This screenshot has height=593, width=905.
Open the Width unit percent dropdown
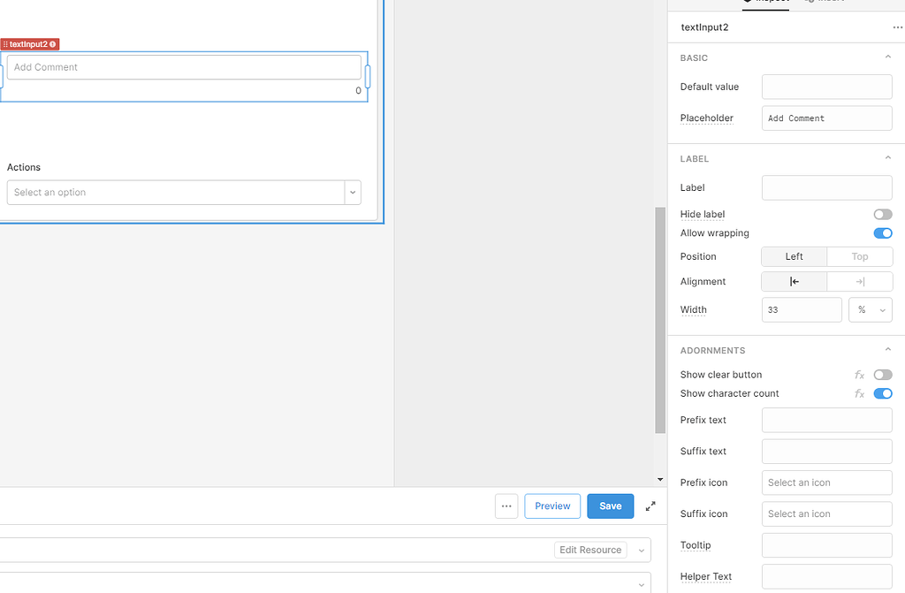click(x=871, y=309)
